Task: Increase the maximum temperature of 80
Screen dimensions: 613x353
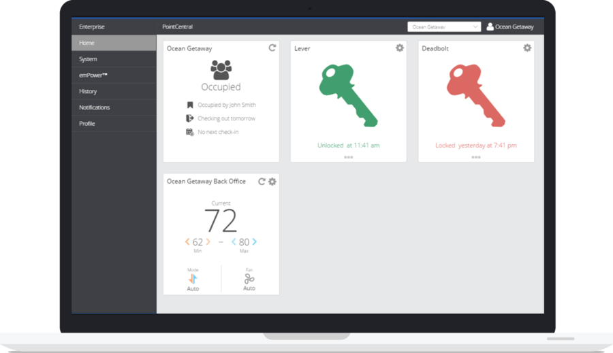Action: coord(255,241)
